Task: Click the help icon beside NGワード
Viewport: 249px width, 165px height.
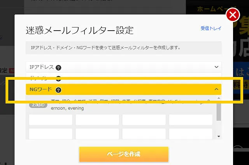Action: point(58,90)
